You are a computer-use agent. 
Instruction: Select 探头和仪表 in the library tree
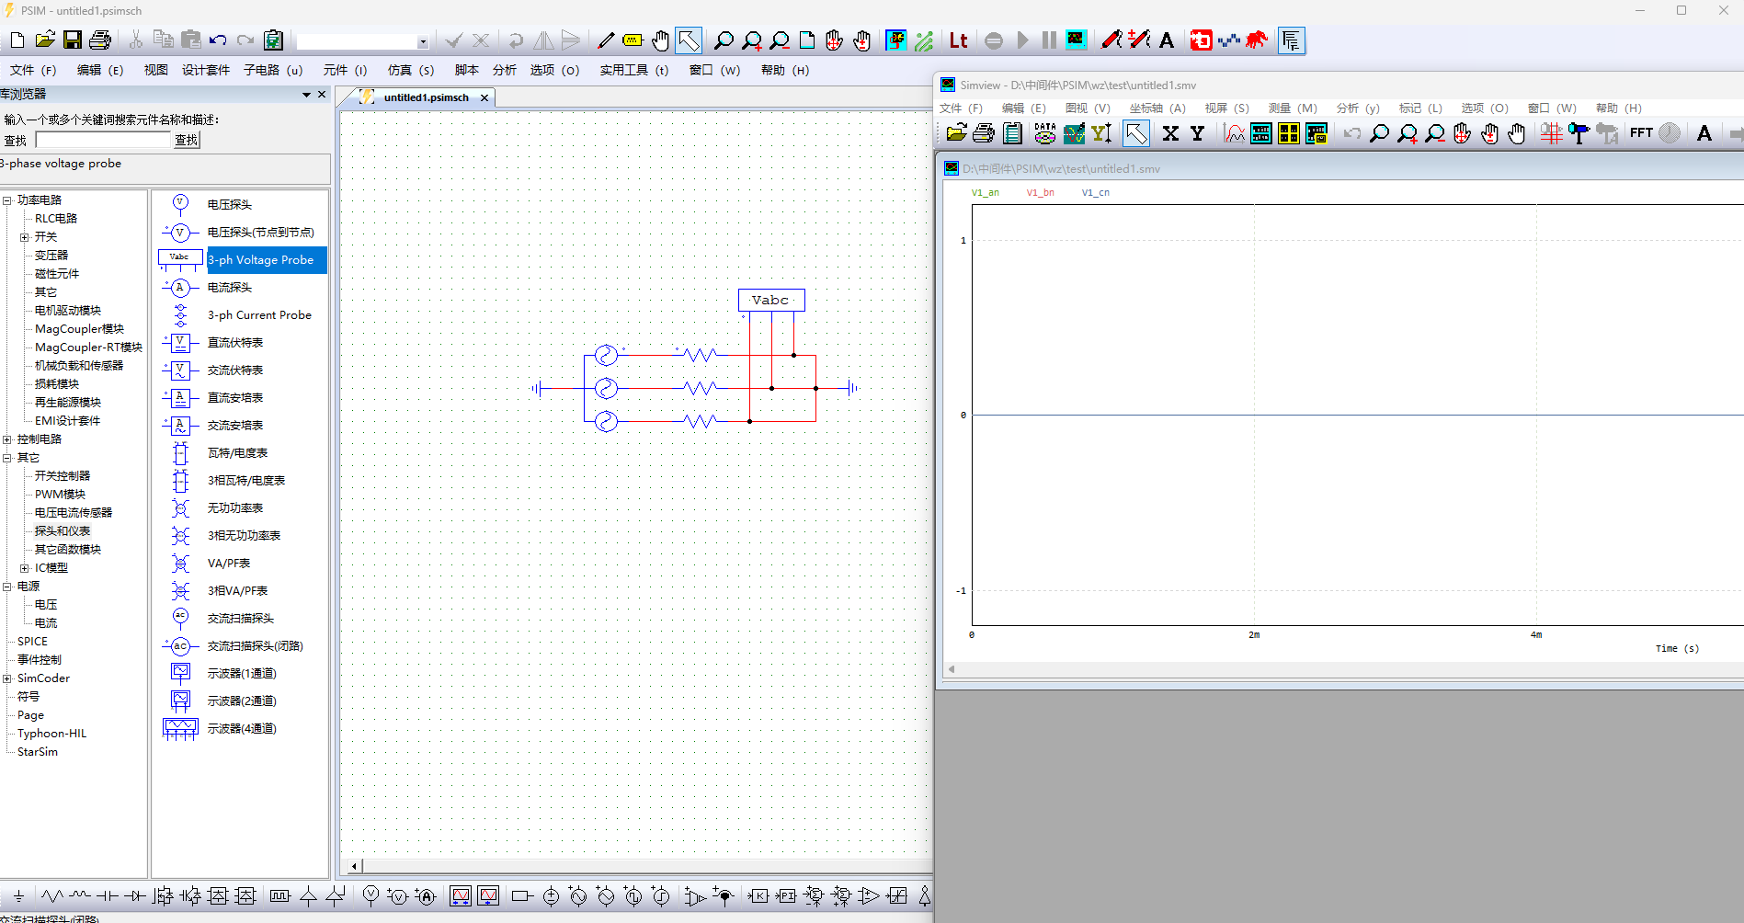tap(63, 531)
